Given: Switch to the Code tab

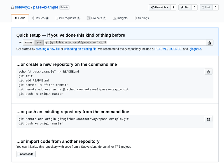Looking at the screenshot, I should [x=20, y=18].
